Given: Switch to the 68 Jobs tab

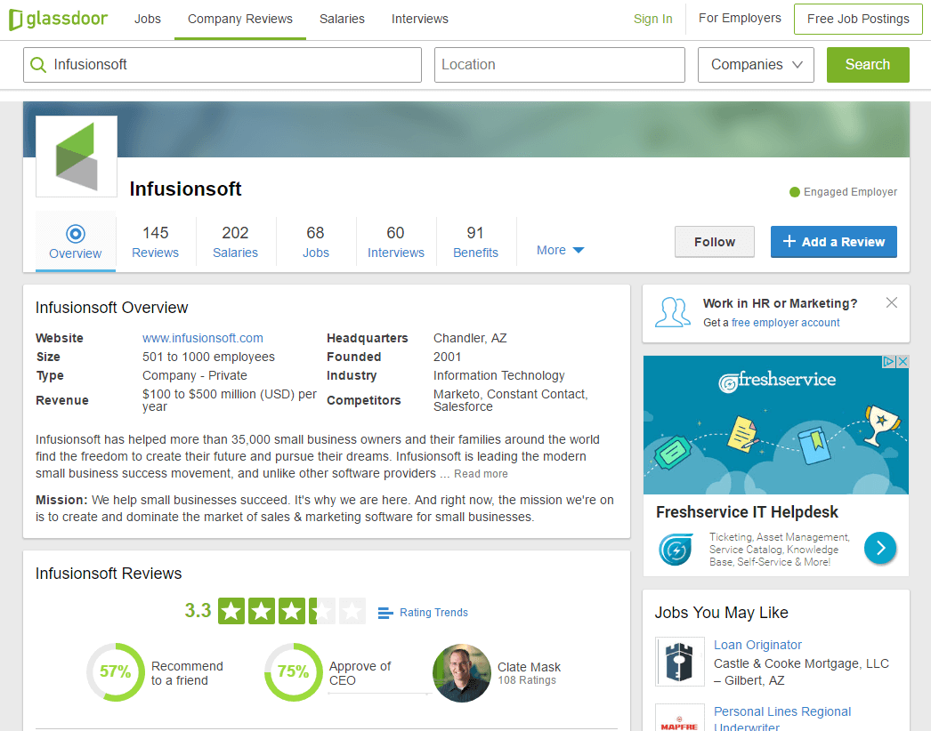Looking at the screenshot, I should point(315,242).
